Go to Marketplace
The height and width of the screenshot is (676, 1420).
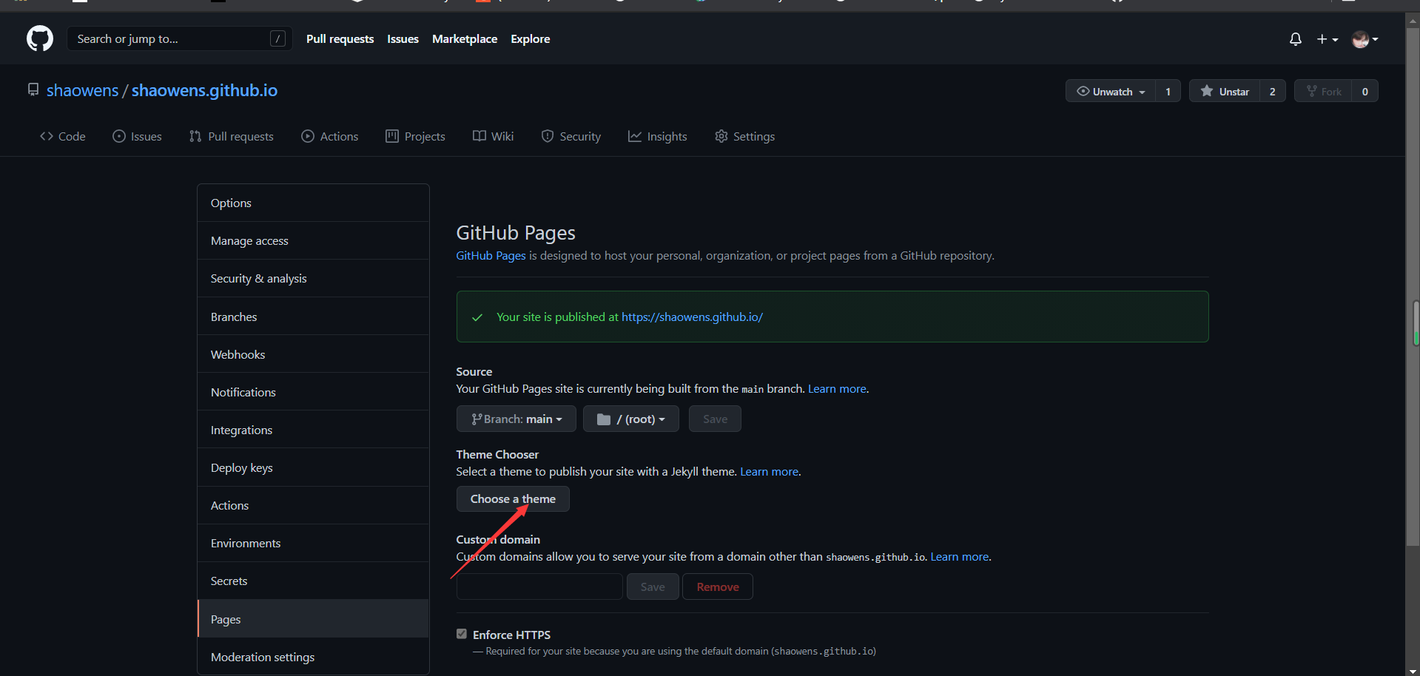tap(465, 38)
